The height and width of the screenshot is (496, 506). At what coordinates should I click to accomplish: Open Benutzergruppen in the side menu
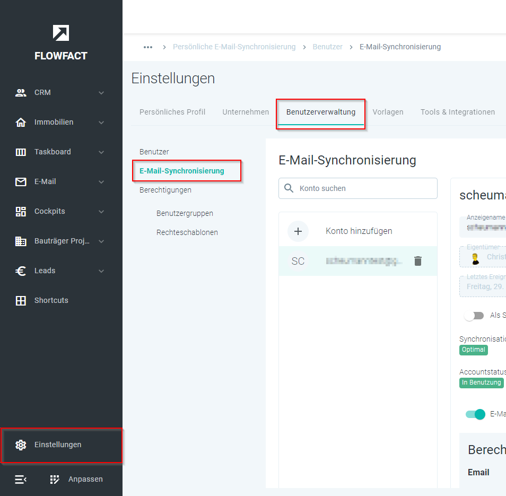185,213
